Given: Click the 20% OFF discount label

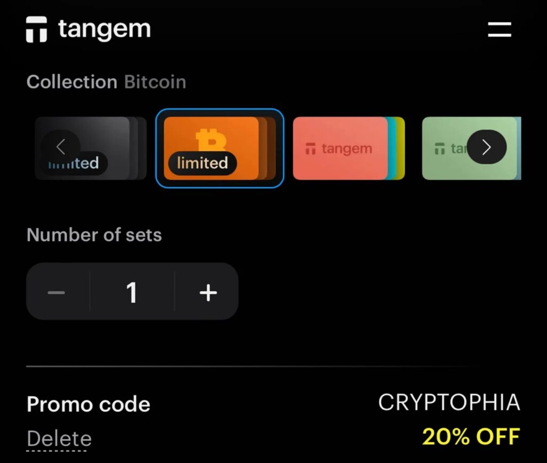Looking at the screenshot, I should click(x=471, y=436).
